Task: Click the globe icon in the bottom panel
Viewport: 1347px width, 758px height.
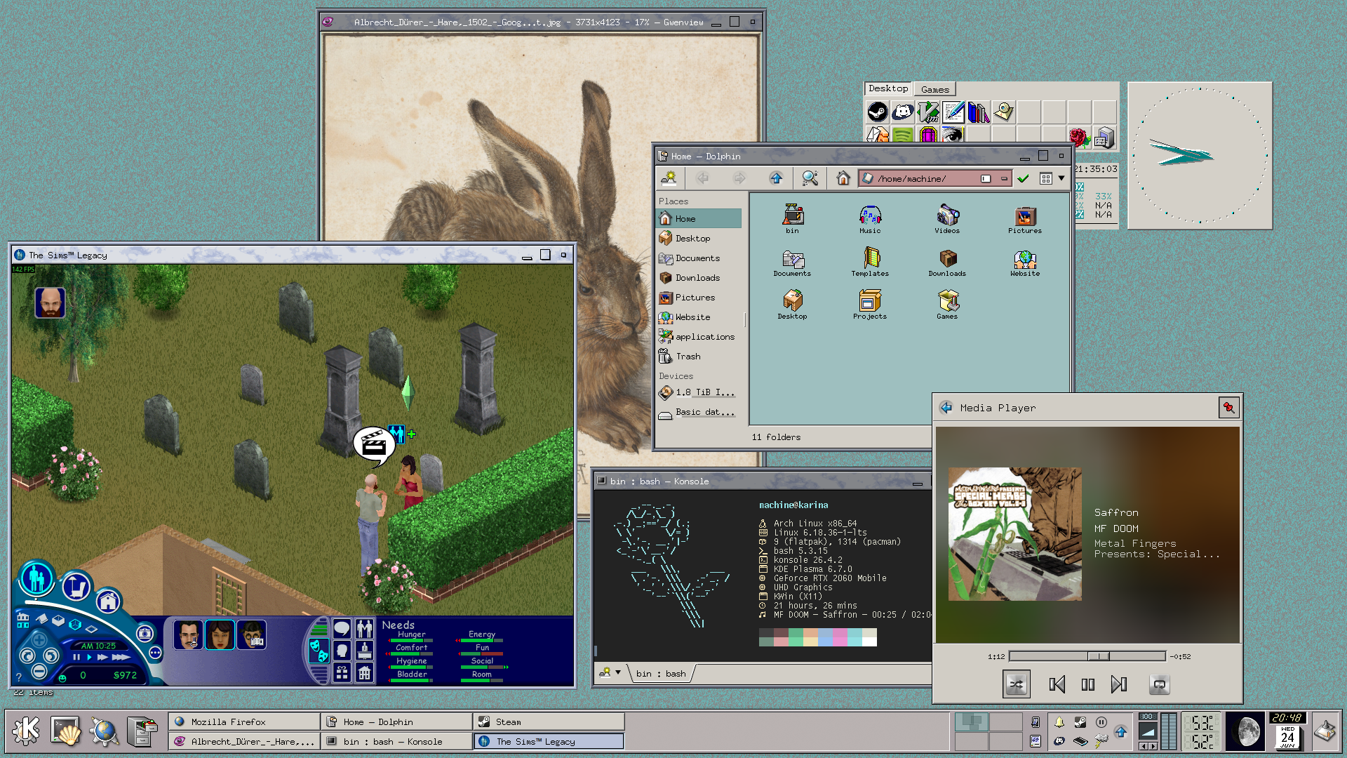Action: tap(104, 731)
